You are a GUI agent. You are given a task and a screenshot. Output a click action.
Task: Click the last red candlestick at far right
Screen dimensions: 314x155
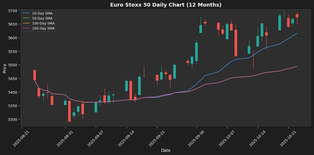pos(297,16)
